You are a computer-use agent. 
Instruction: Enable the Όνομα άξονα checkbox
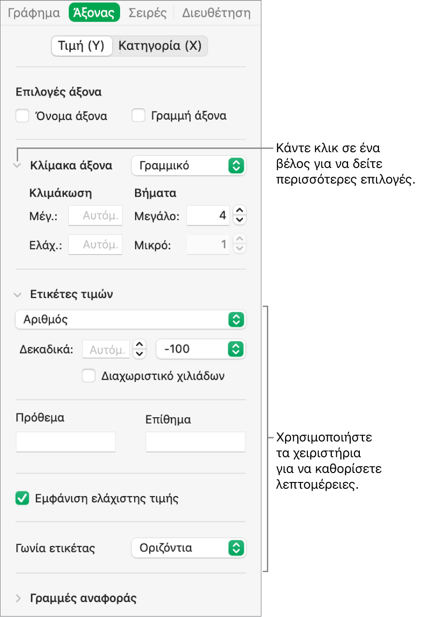(22, 116)
